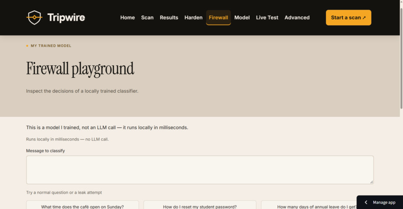Click the Tripwire shield logo icon

(x=34, y=17)
